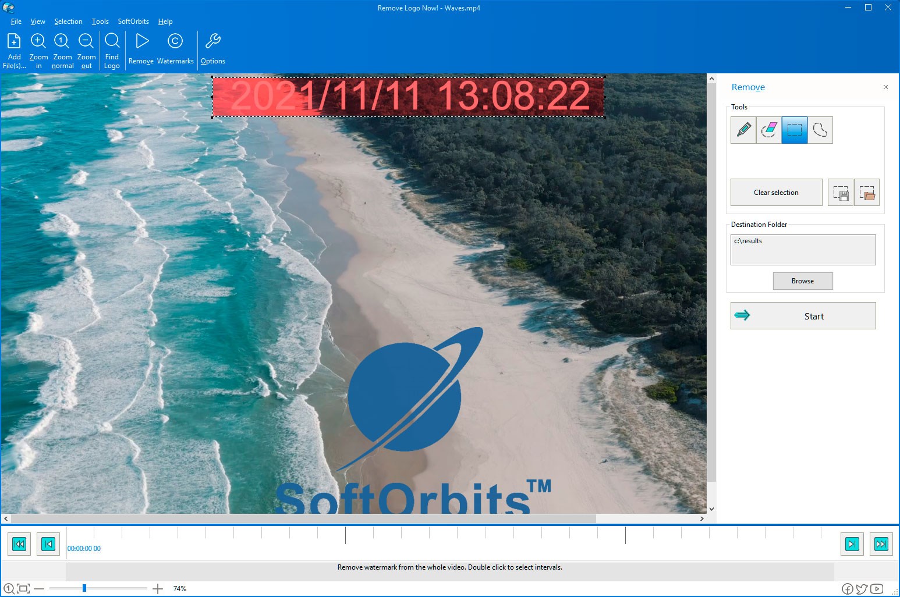This screenshot has height=597, width=900.
Task: Close the Remove side panel
Action: pyautogui.click(x=885, y=87)
